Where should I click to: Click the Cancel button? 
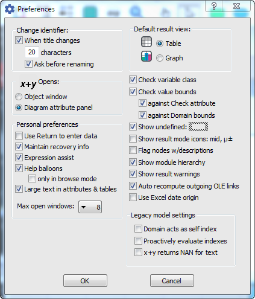(x=172, y=281)
